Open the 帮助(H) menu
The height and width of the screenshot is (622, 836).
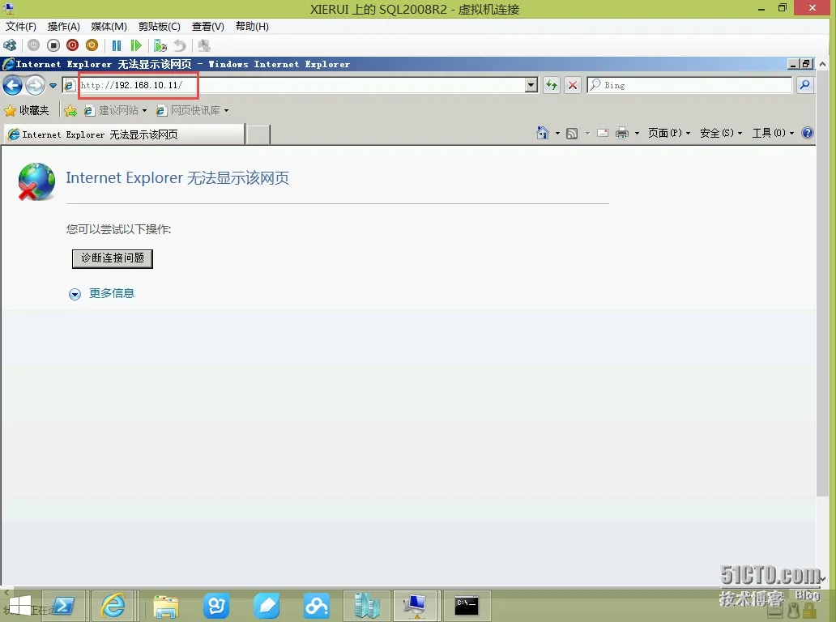[252, 27]
